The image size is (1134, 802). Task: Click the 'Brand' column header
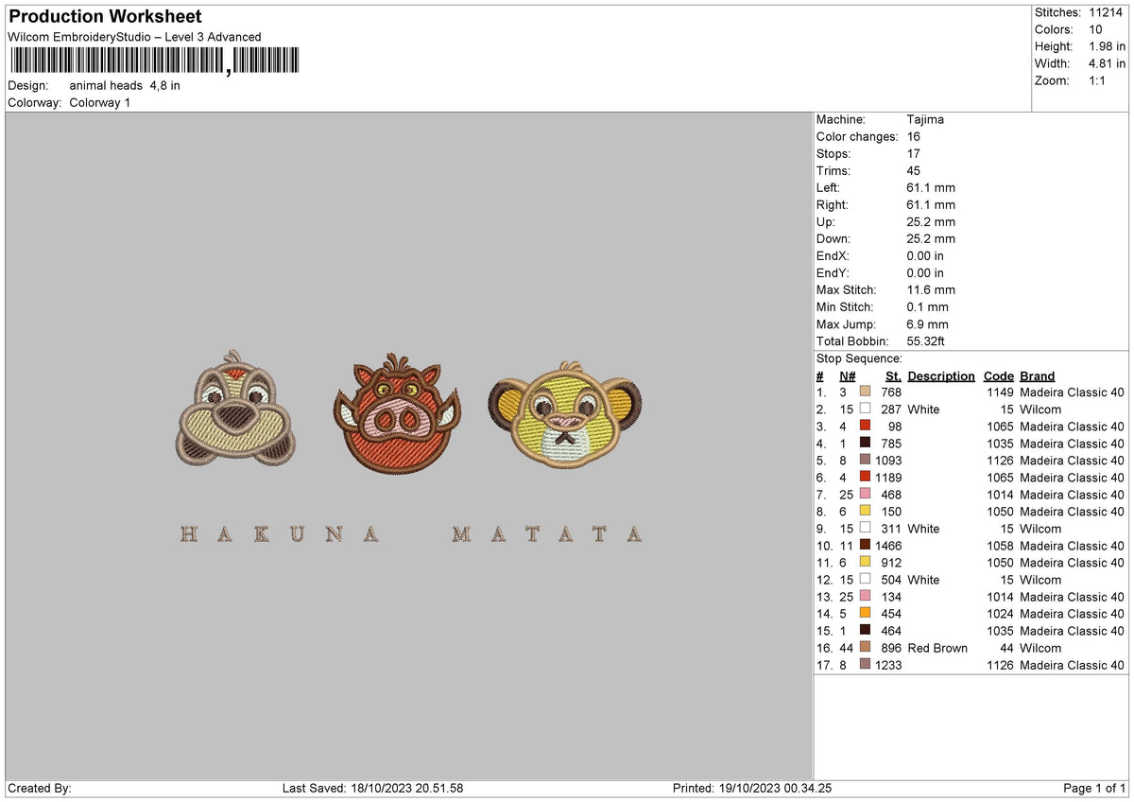[x=1038, y=375]
